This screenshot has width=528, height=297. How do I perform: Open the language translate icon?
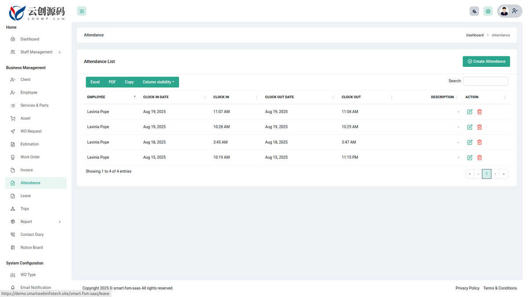[x=474, y=11]
